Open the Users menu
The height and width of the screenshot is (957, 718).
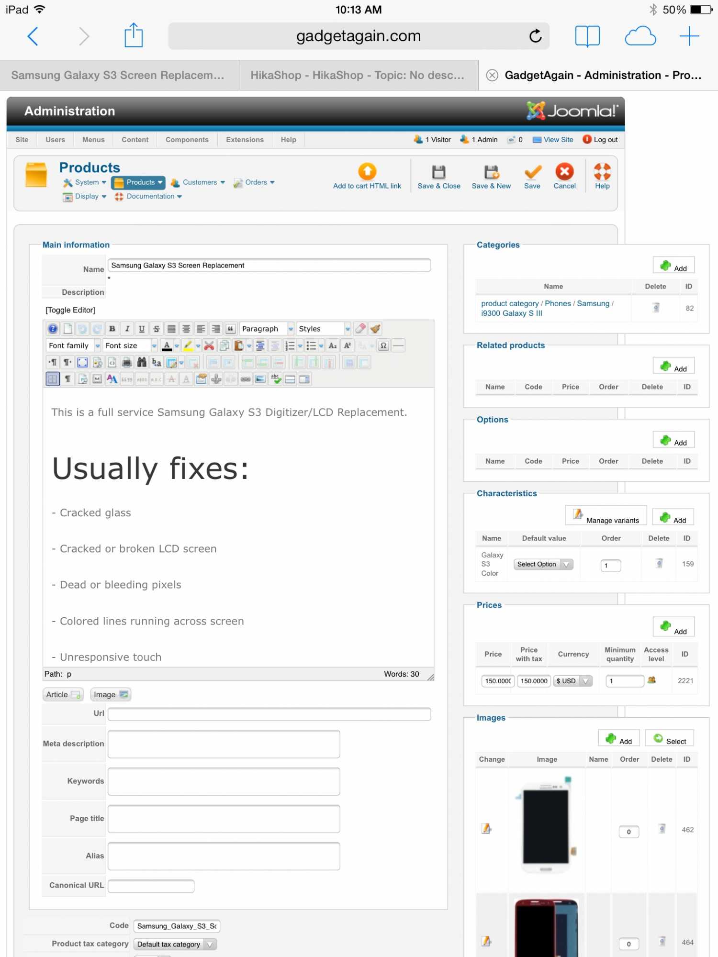coord(56,140)
